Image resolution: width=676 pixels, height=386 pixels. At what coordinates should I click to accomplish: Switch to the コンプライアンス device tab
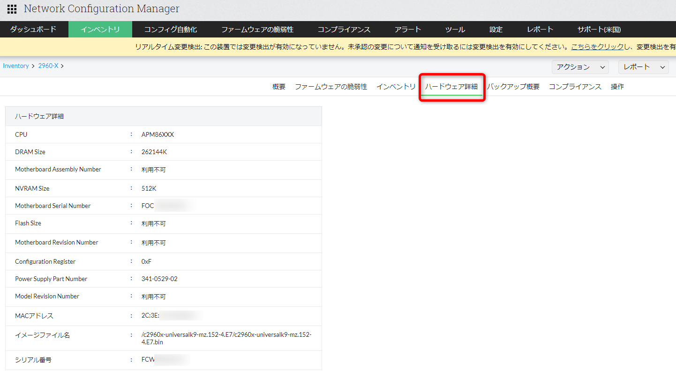575,87
